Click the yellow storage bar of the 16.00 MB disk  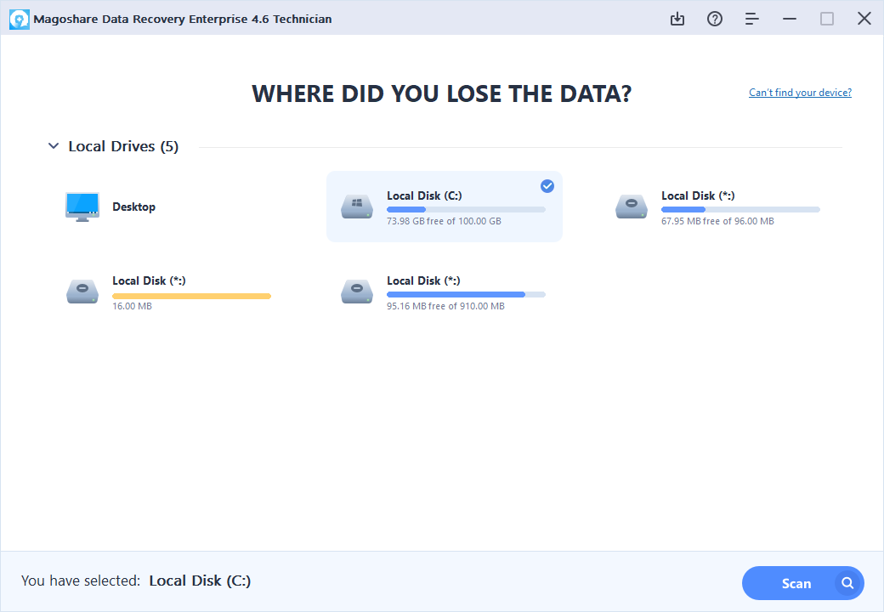point(191,296)
